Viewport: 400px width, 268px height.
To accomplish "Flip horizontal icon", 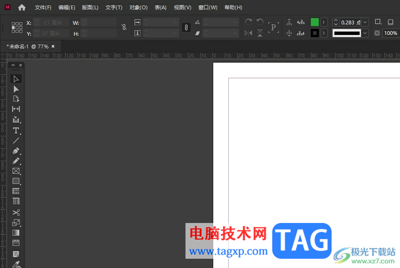I will coord(248,33).
